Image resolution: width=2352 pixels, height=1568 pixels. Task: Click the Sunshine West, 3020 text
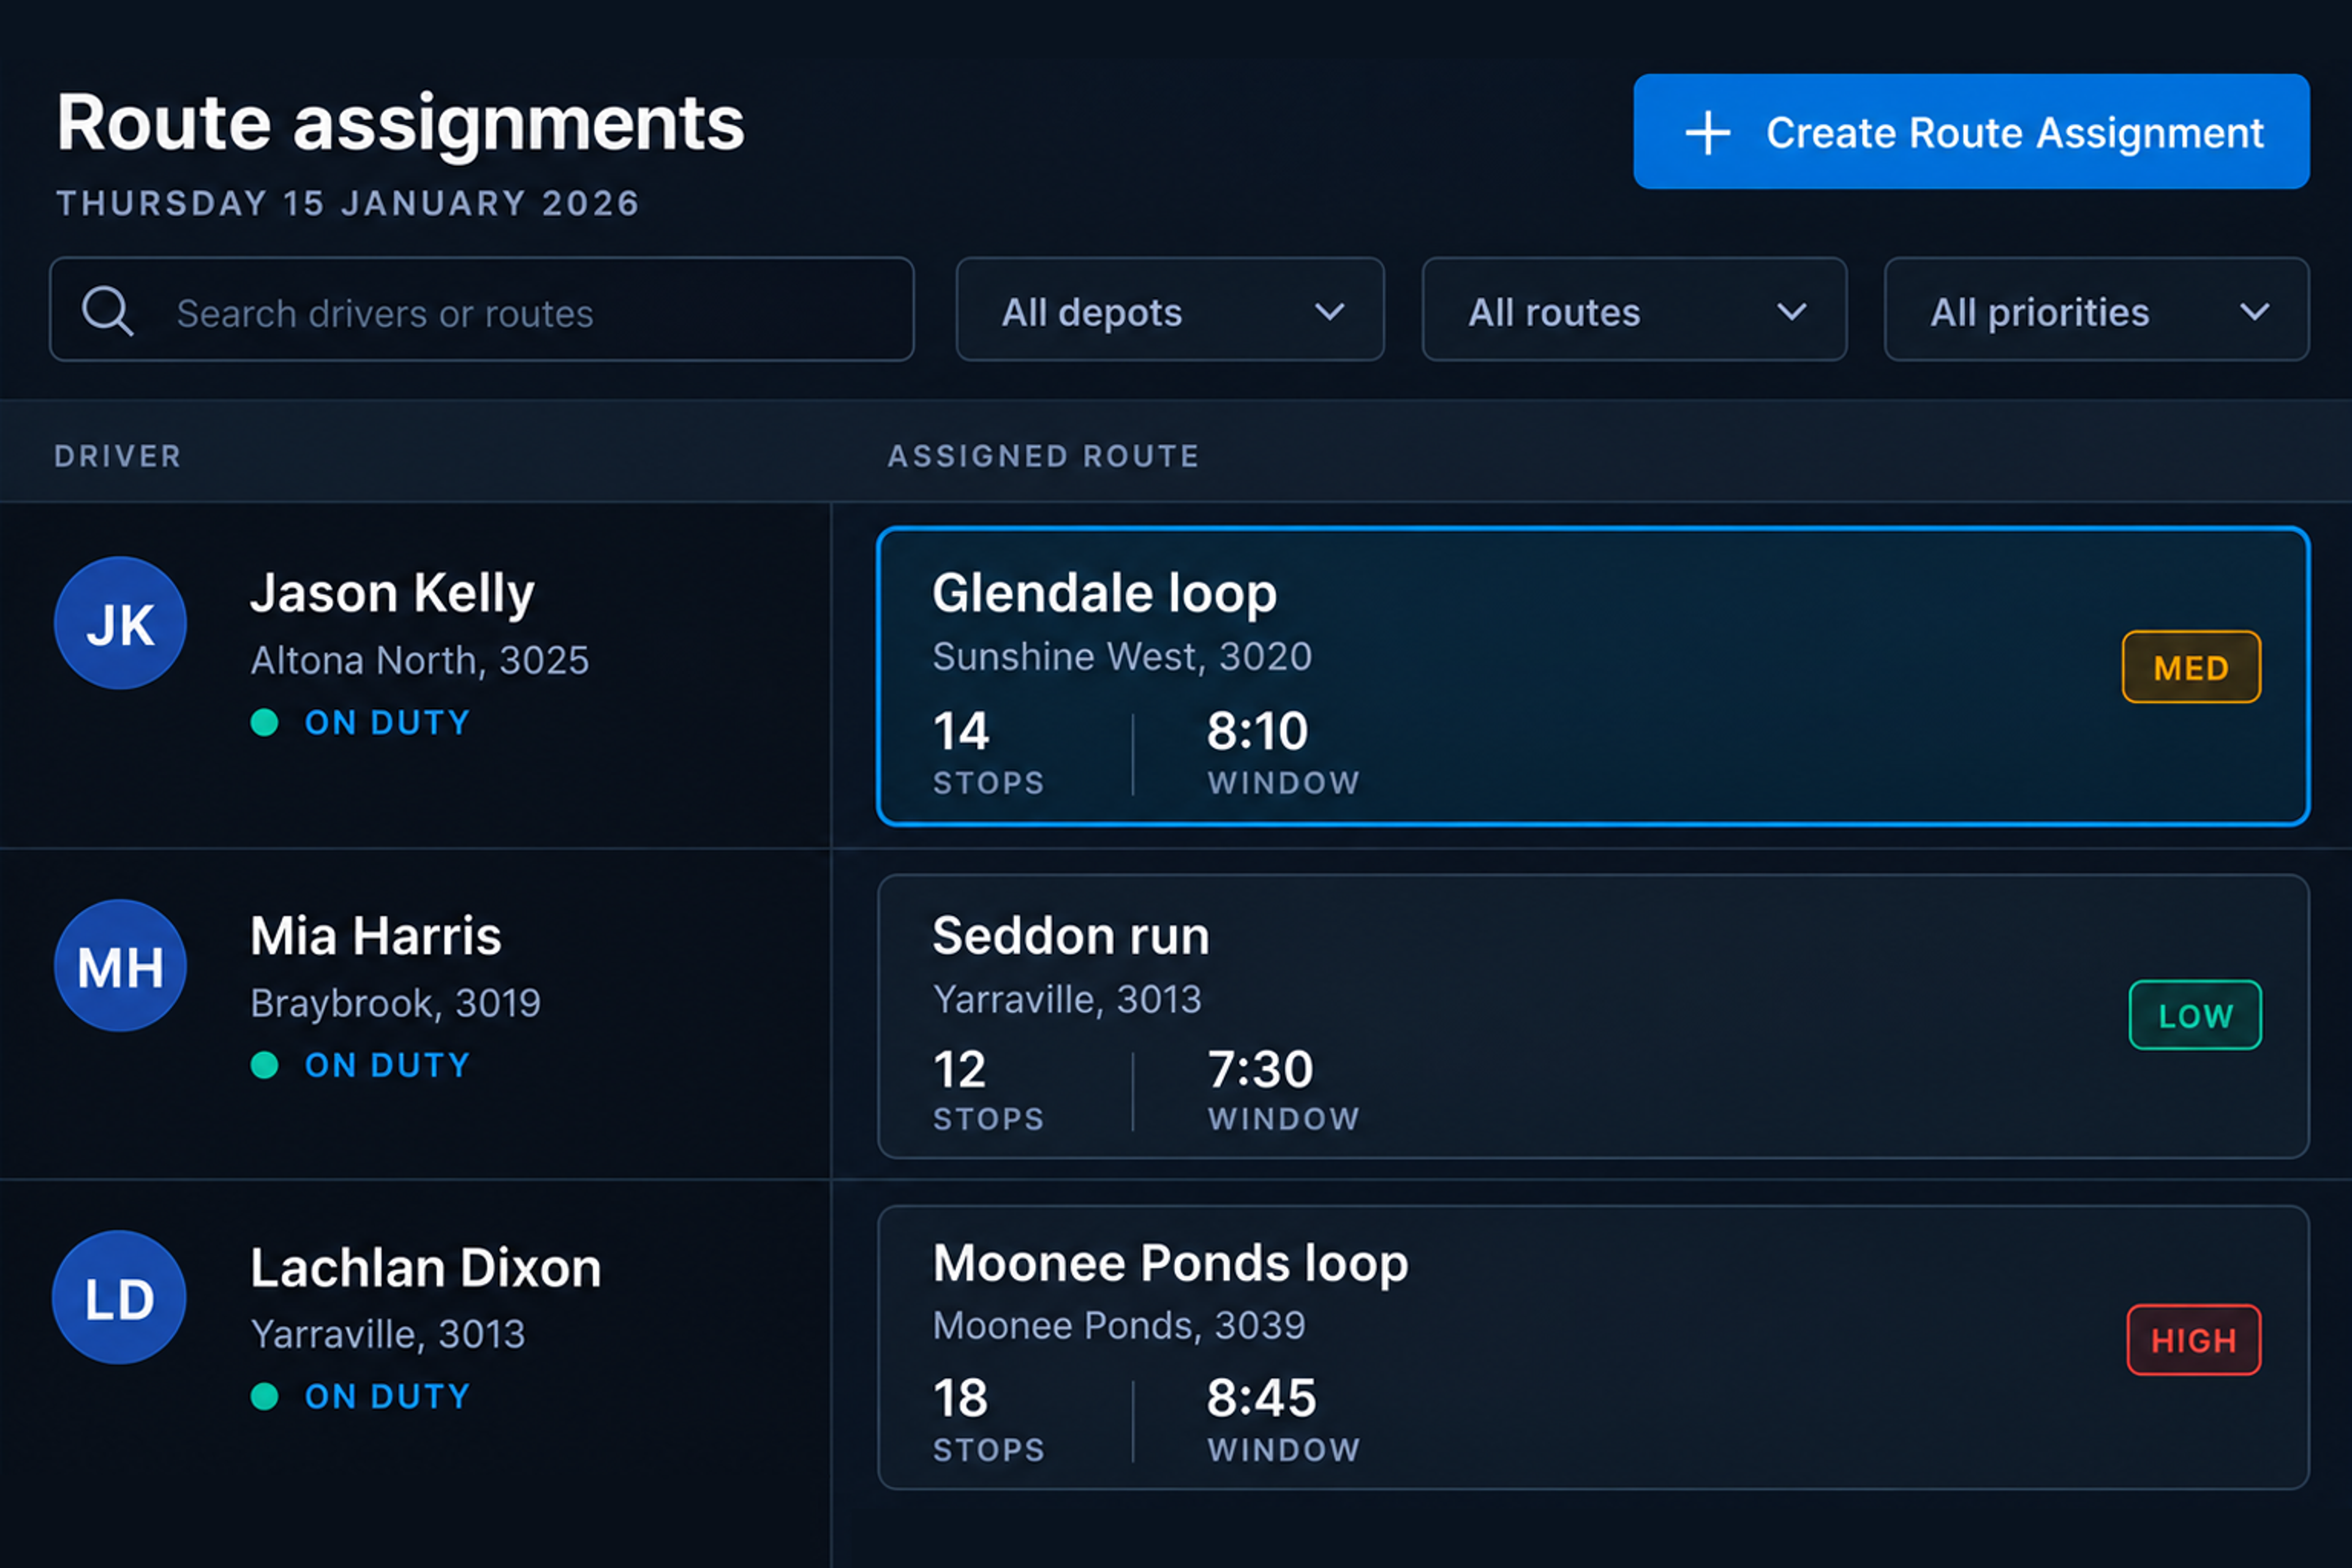tap(1122, 657)
